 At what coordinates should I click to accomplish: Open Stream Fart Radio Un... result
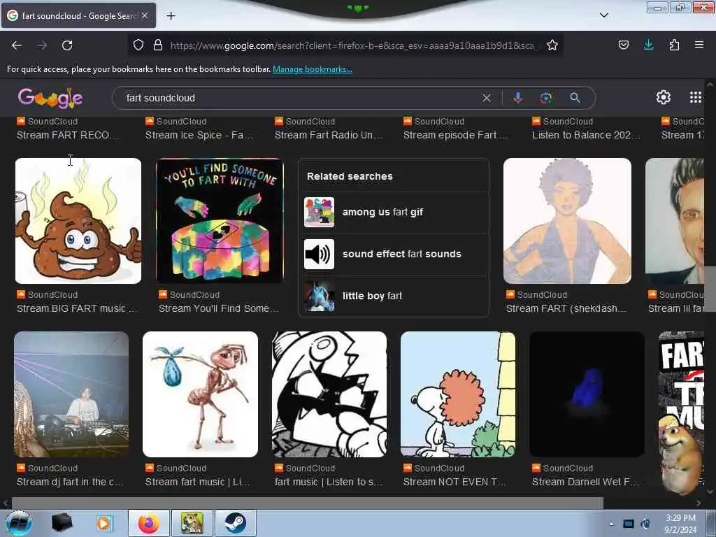329,135
